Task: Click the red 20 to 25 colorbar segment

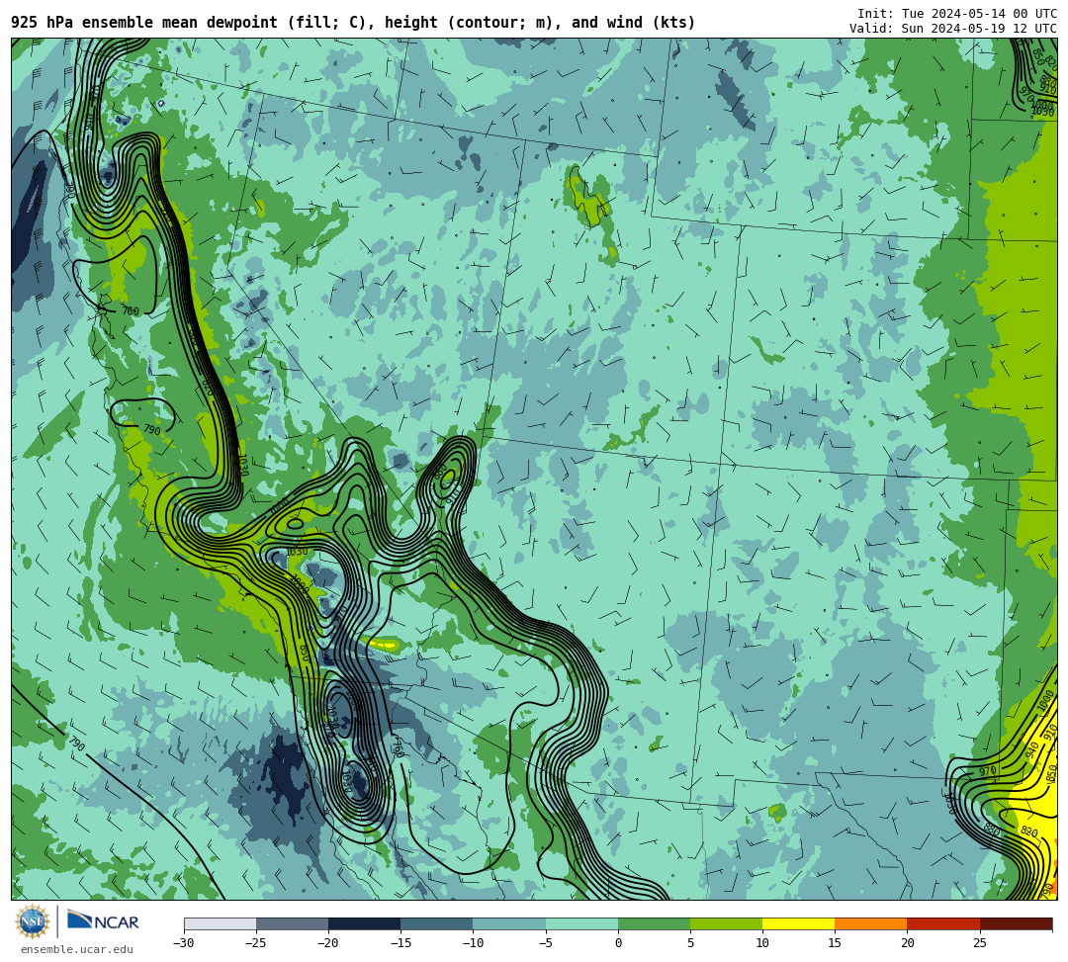Action: pyautogui.click(x=943, y=923)
